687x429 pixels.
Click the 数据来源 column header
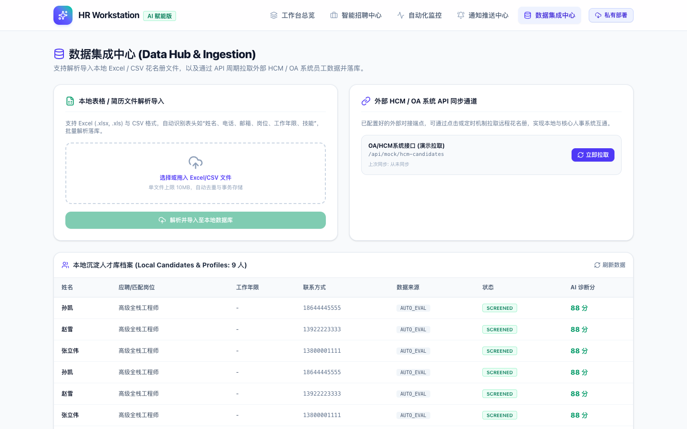click(x=408, y=287)
